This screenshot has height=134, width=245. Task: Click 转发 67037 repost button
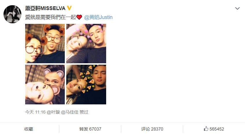pos(90,129)
